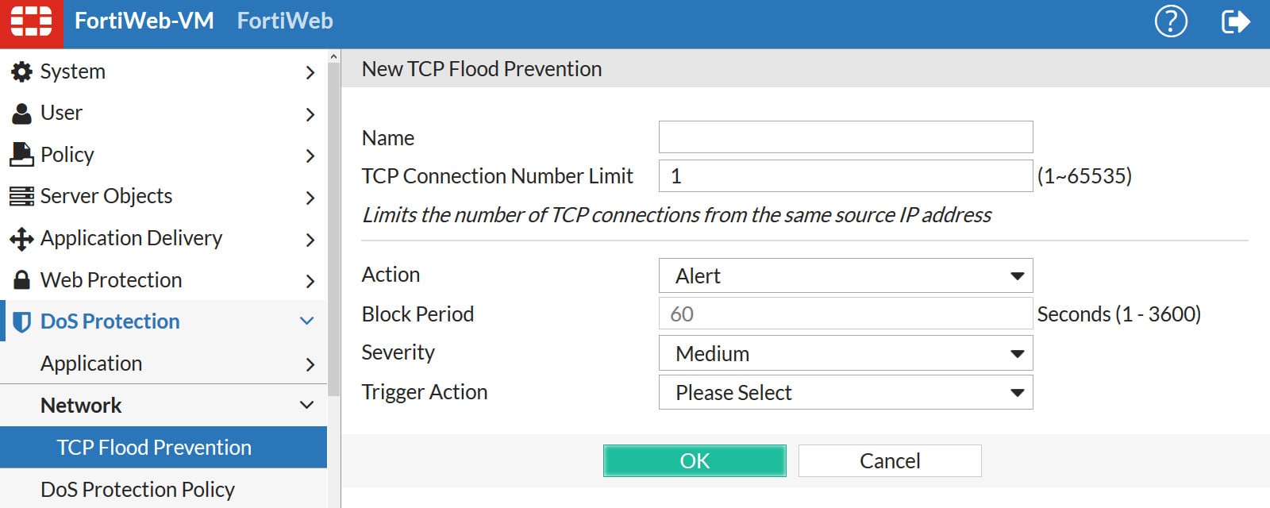Select the Application Delivery arrows icon
Image resolution: width=1270 pixels, height=508 pixels.
pos(22,238)
